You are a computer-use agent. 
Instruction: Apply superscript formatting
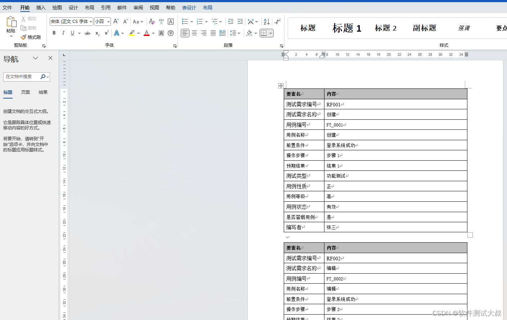107,33
